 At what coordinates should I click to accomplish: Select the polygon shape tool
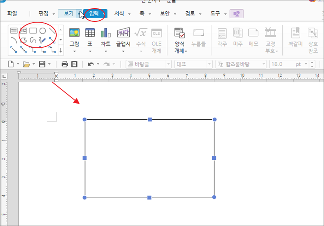coord(23,40)
